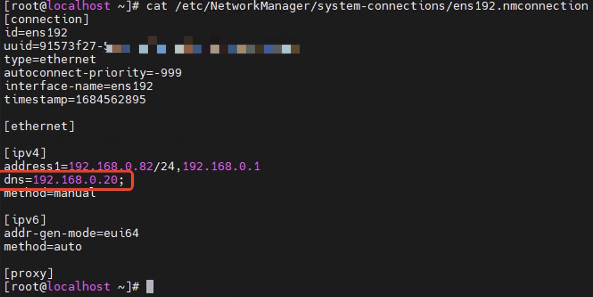Image resolution: width=593 pixels, height=297 pixels.
Task: Click the autoconnect-priority=-999 line
Action: pyautogui.click(x=93, y=73)
